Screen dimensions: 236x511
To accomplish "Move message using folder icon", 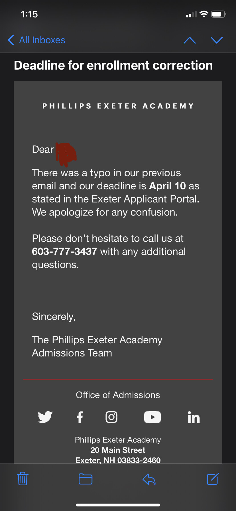I will coord(86,479).
